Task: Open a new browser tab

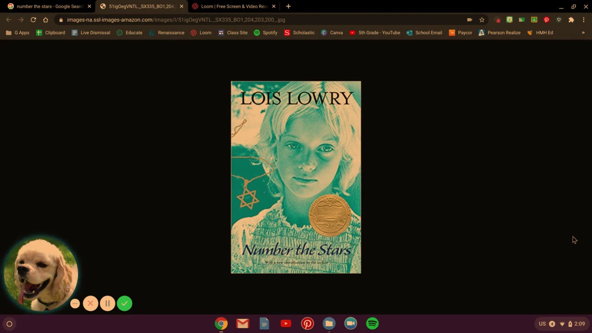Action: tap(288, 6)
